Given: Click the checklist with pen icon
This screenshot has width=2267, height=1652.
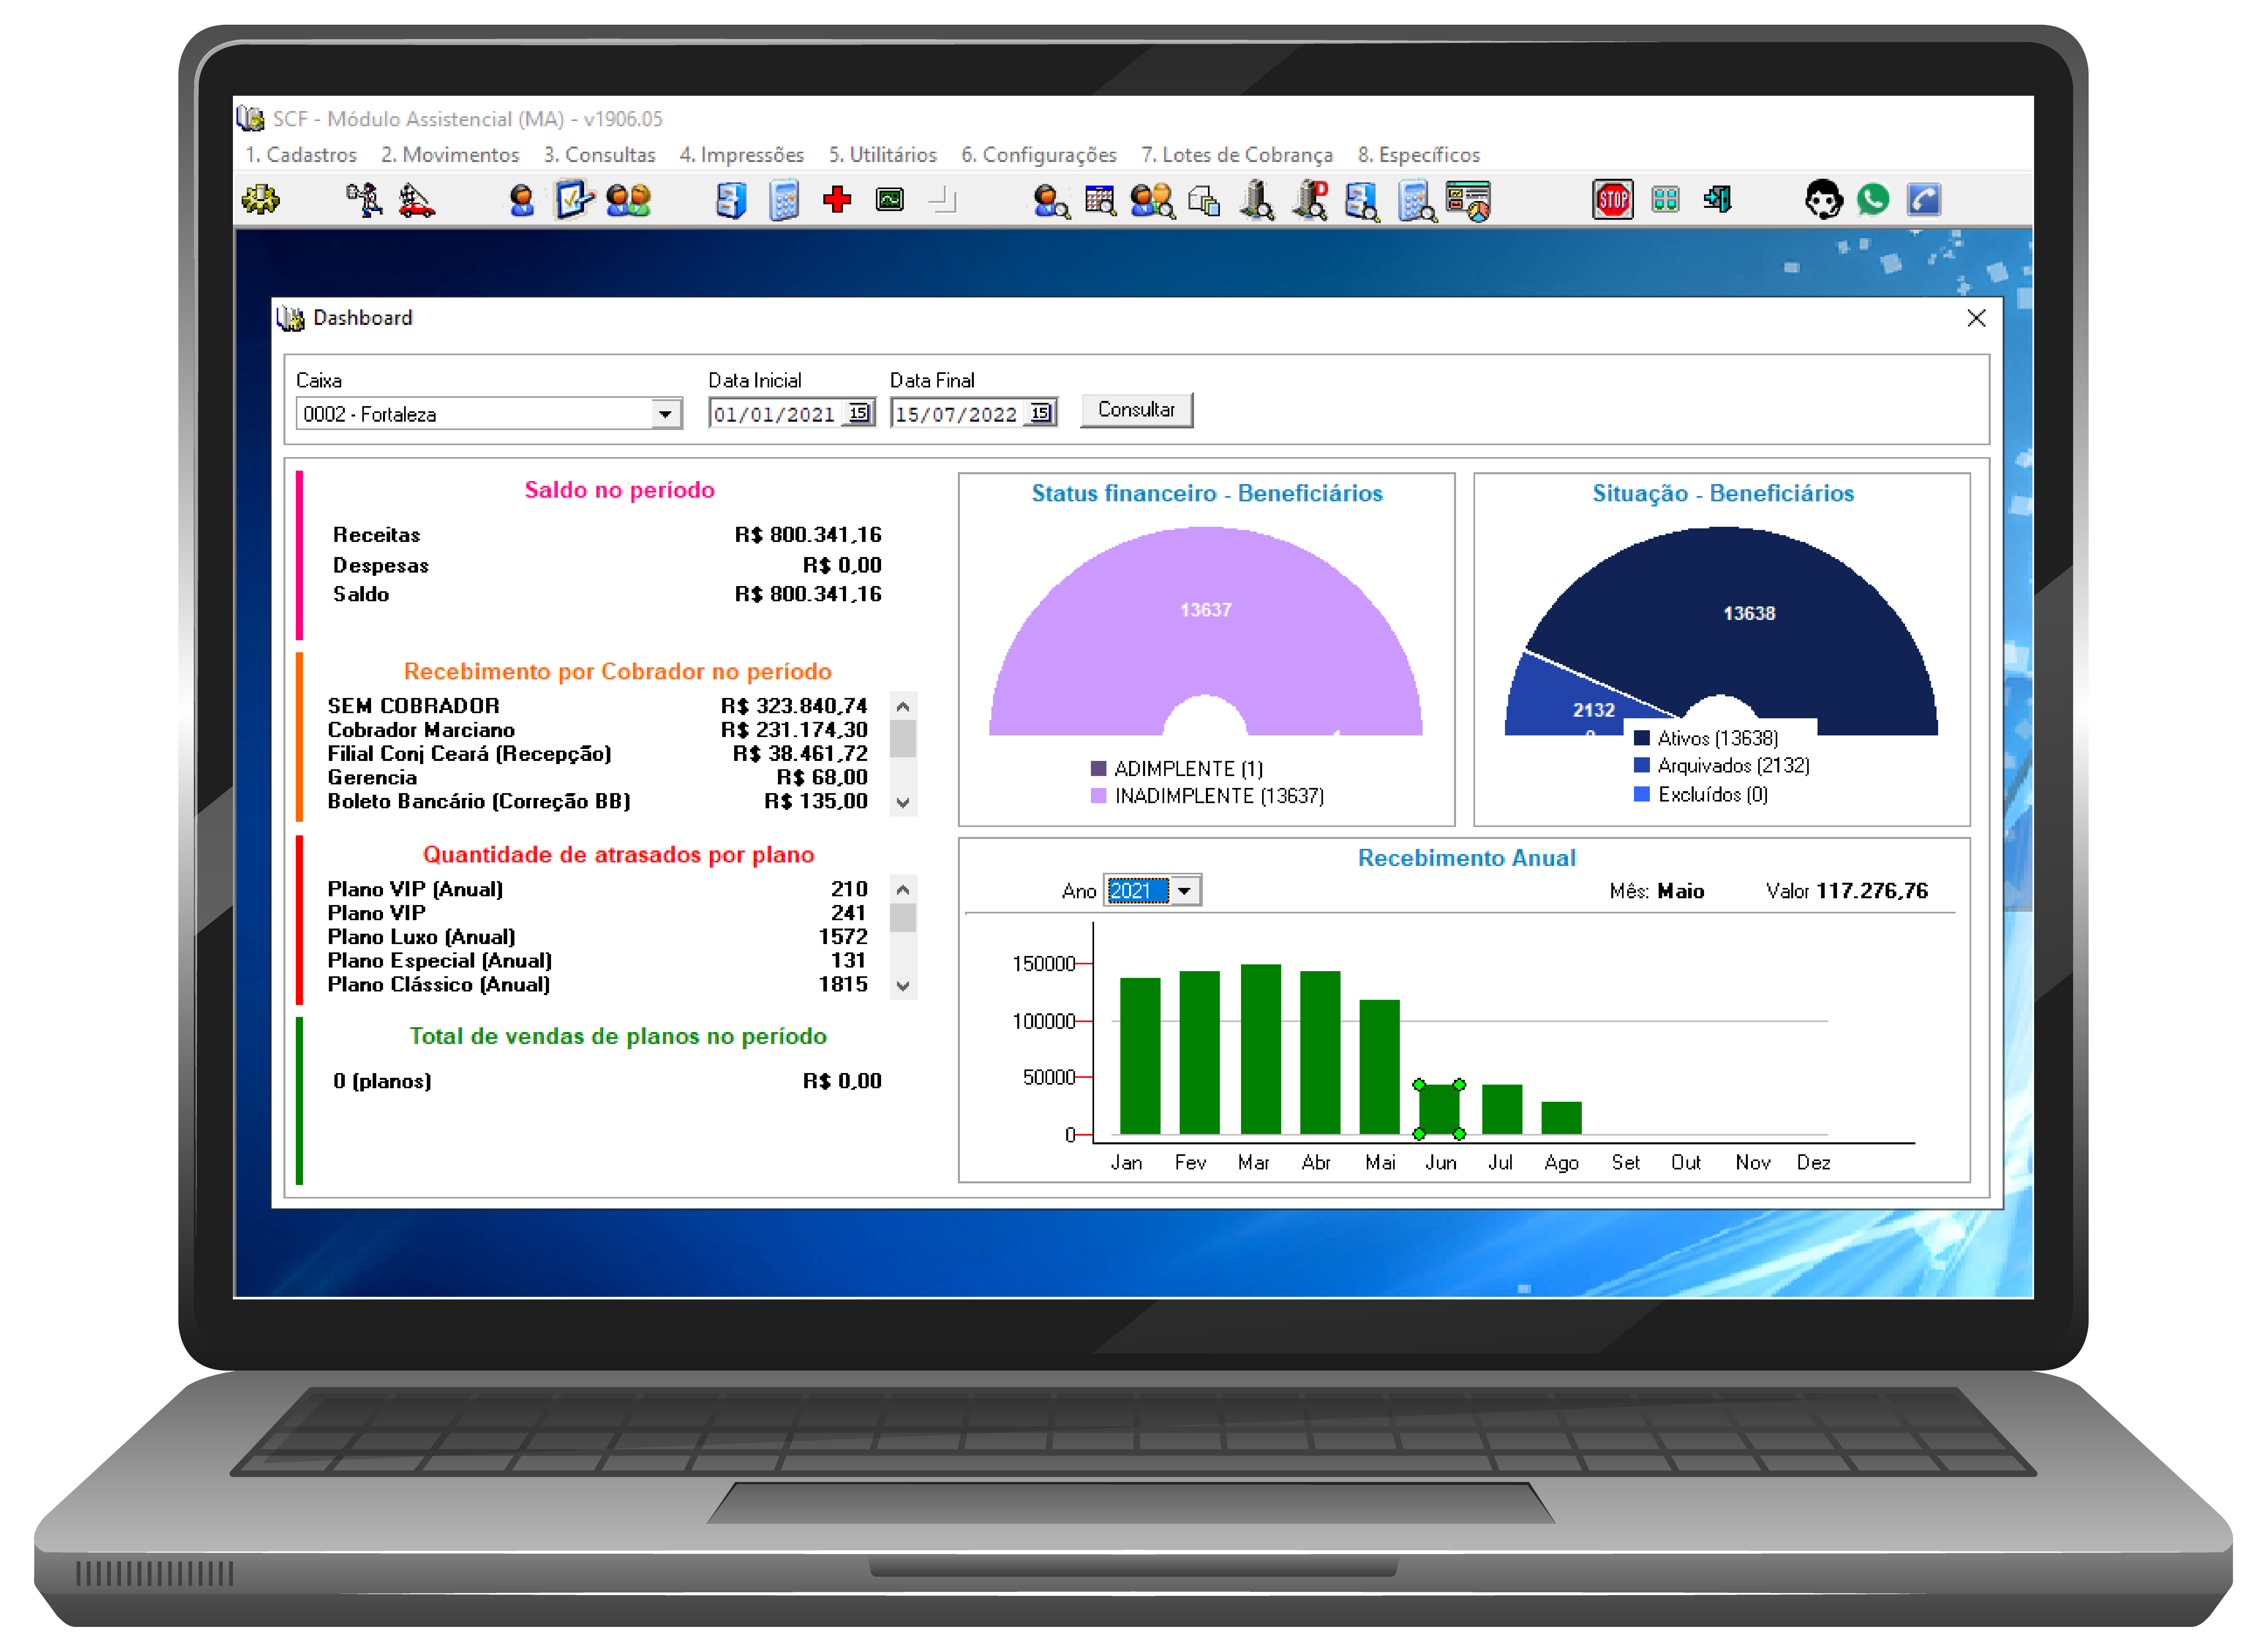Looking at the screenshot, I should [x=574, y=200].
